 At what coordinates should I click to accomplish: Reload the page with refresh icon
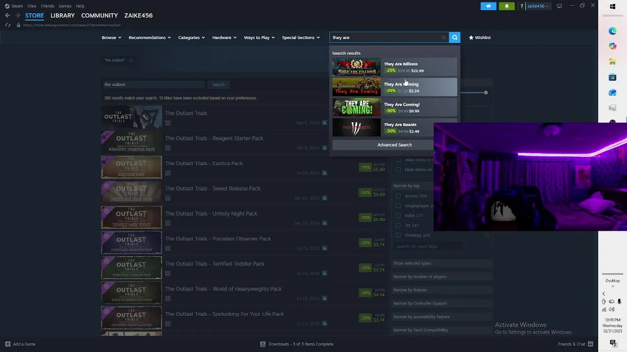(7, 25)
